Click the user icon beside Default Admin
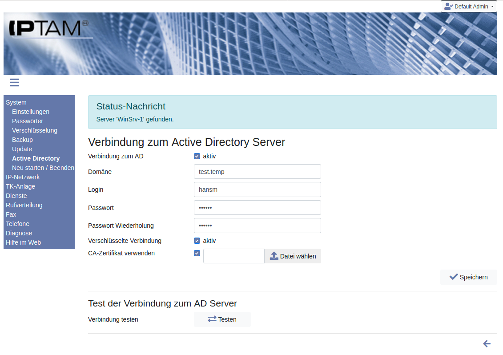503x355 pixels. tap(448, 7)
